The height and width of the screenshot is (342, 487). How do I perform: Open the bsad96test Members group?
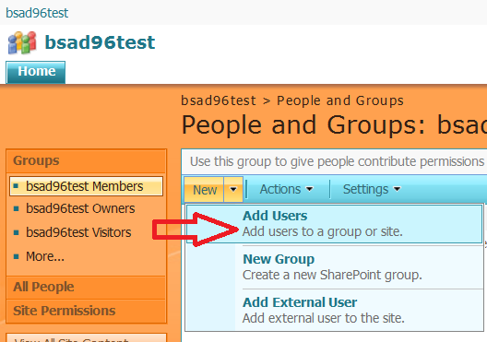point(86,186)
